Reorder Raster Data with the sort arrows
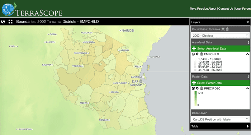Viewport: 251px width, 135px height. tap(248, 77)
